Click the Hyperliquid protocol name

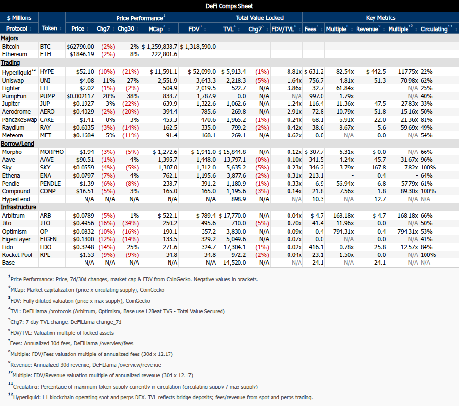(x=17, y=72)
